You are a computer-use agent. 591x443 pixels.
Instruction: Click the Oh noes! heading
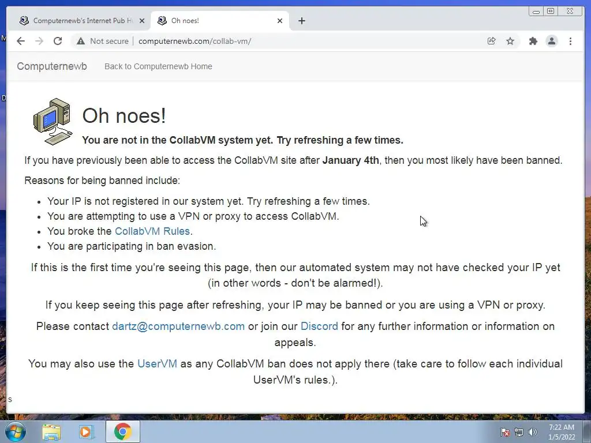pyautogui.click(x=124, y=115)
